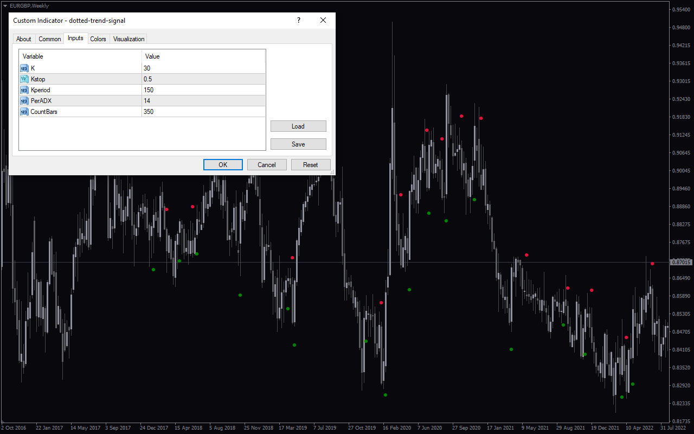Click the Value column header
Screen dimensions: 694x434
(203, 56)
